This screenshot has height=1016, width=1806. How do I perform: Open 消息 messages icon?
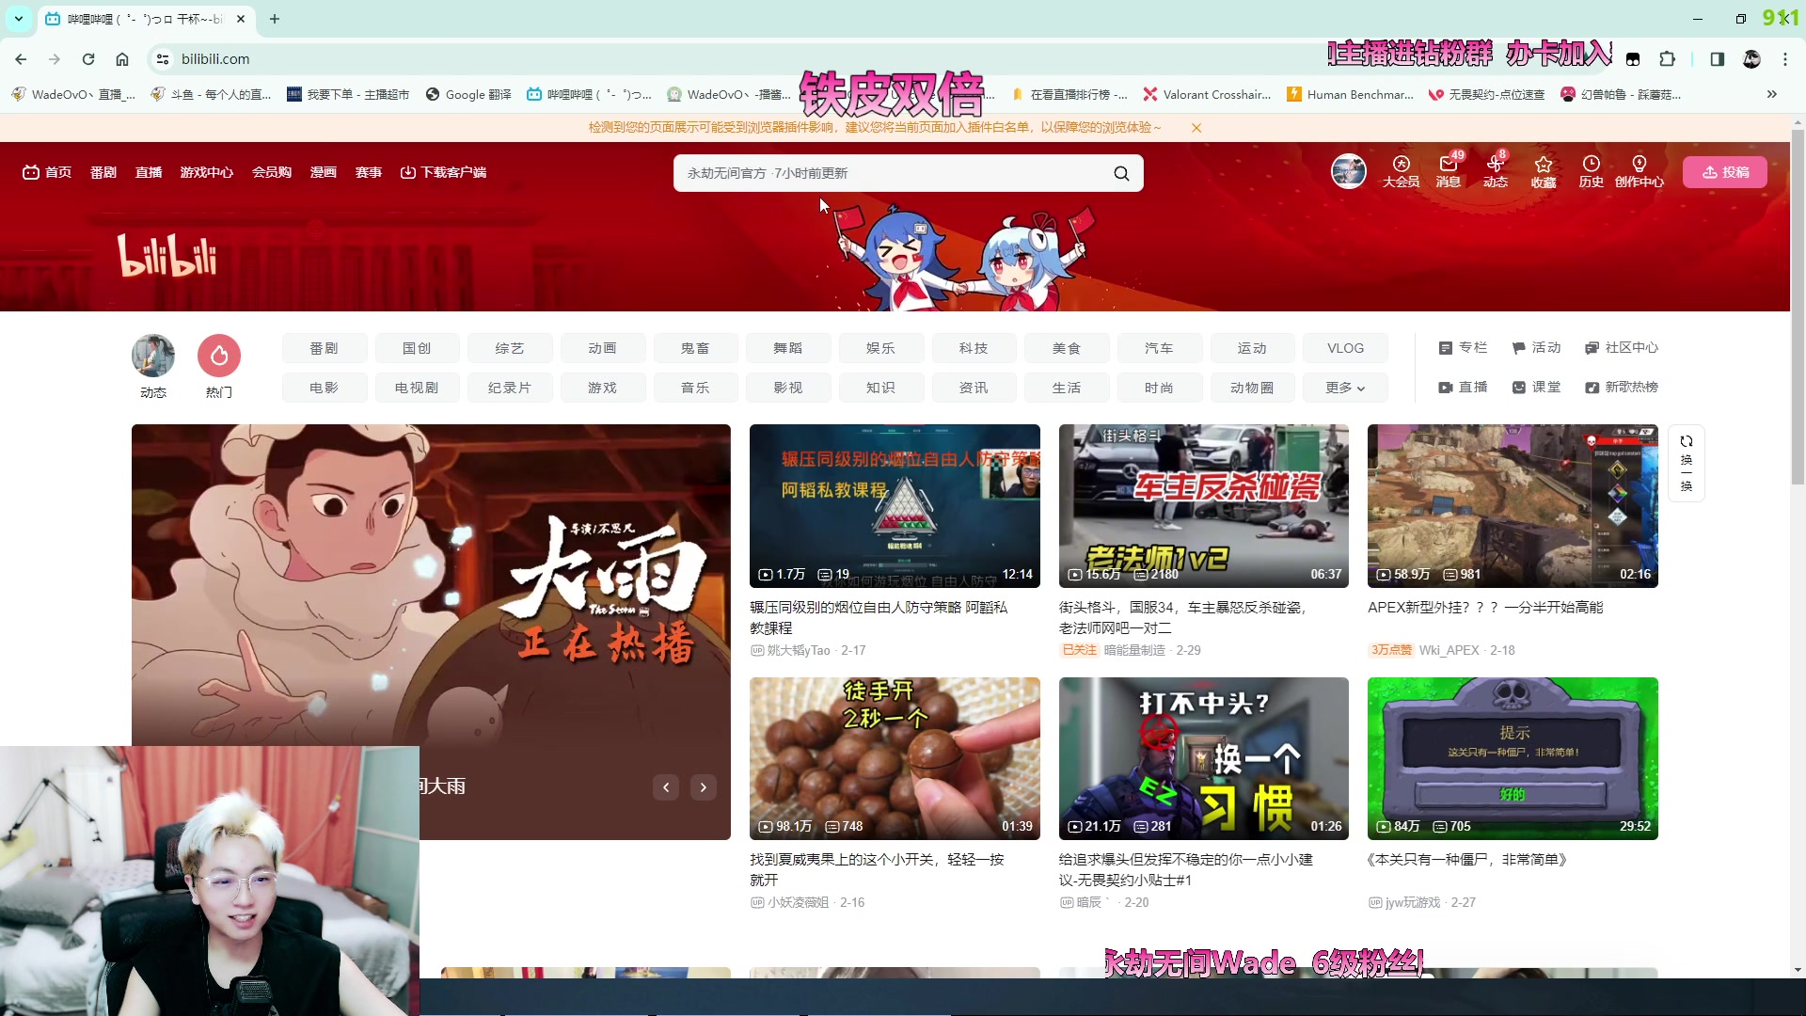click(1449, 171)
